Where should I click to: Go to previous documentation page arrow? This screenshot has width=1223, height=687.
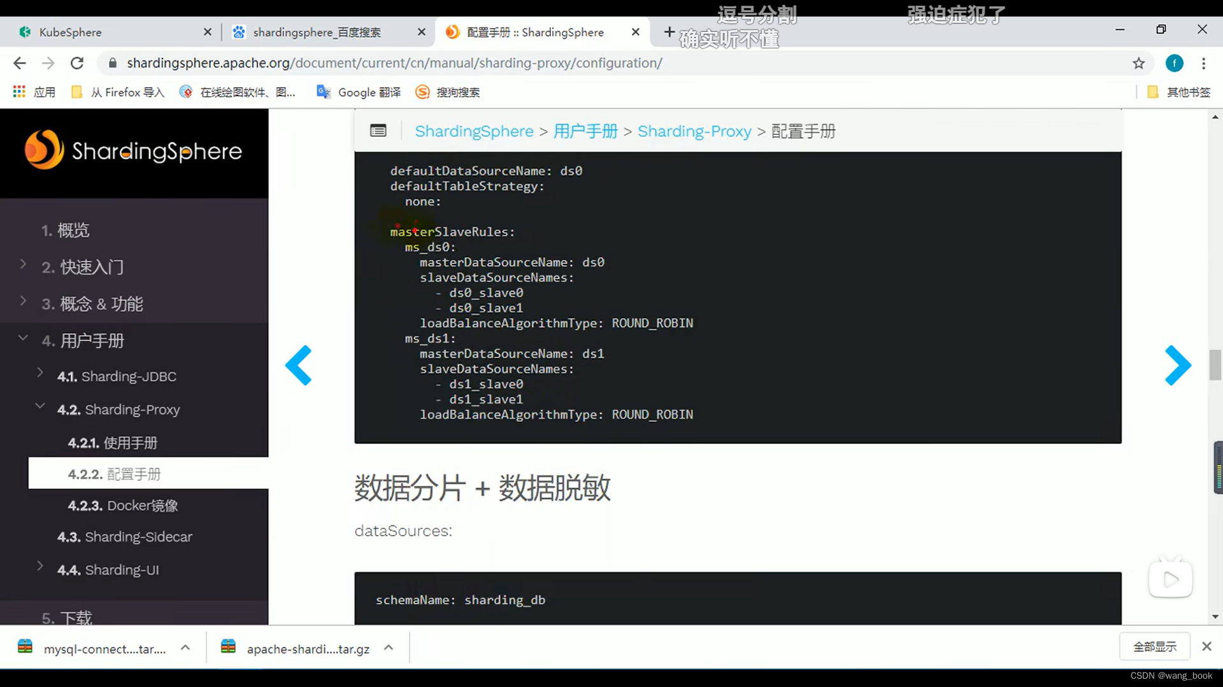point(299,365)
